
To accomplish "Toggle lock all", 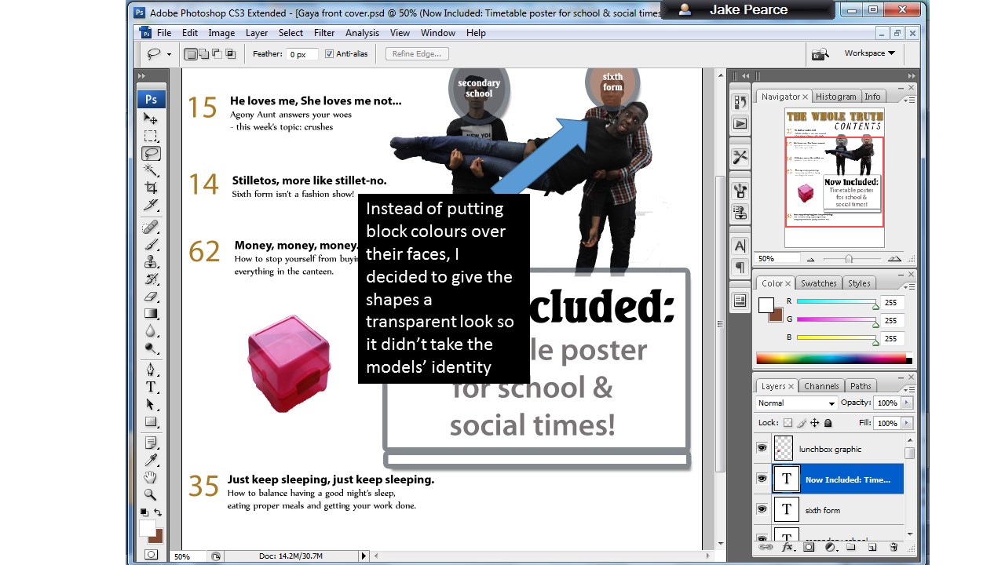I will click(828, 423).
